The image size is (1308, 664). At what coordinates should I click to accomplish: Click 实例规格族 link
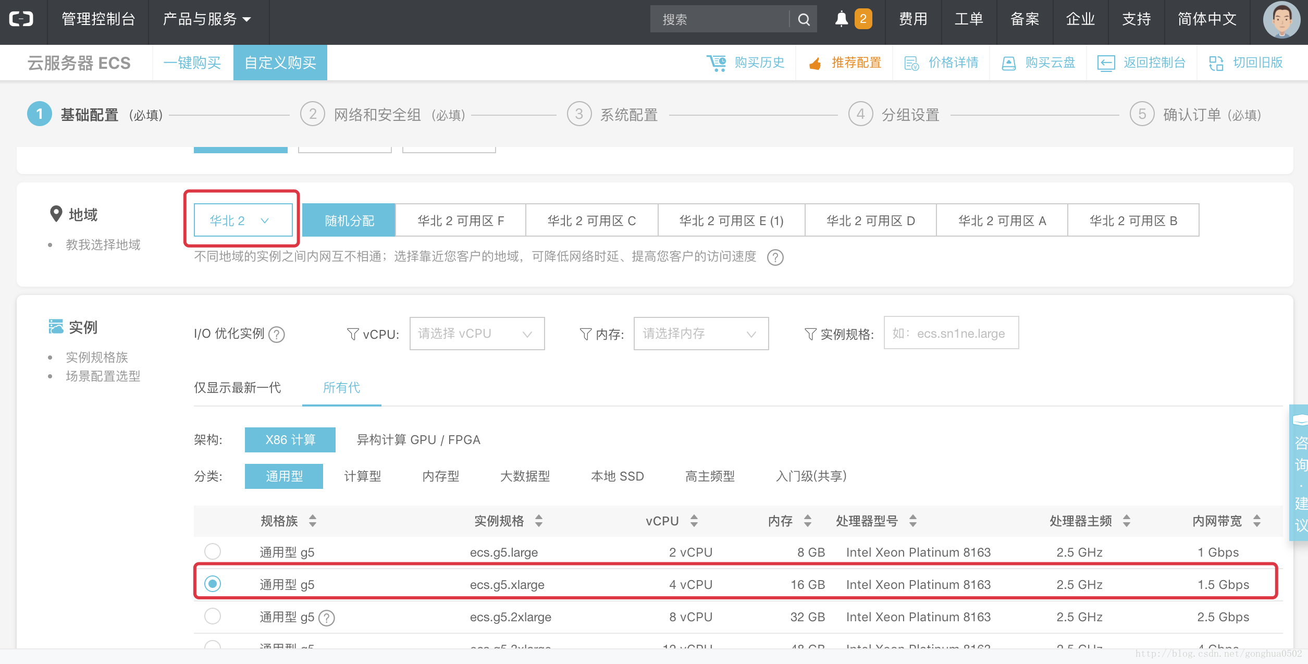coord(97,358)
